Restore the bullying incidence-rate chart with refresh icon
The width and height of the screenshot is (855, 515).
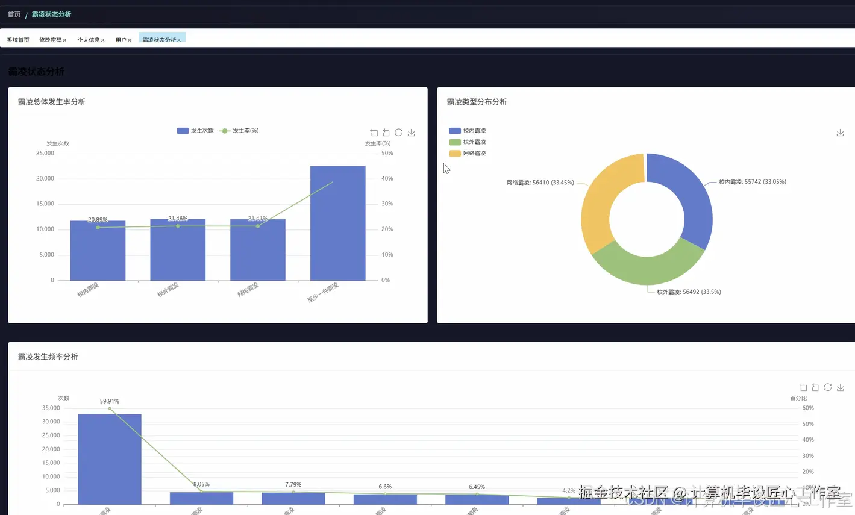[399, 133]
